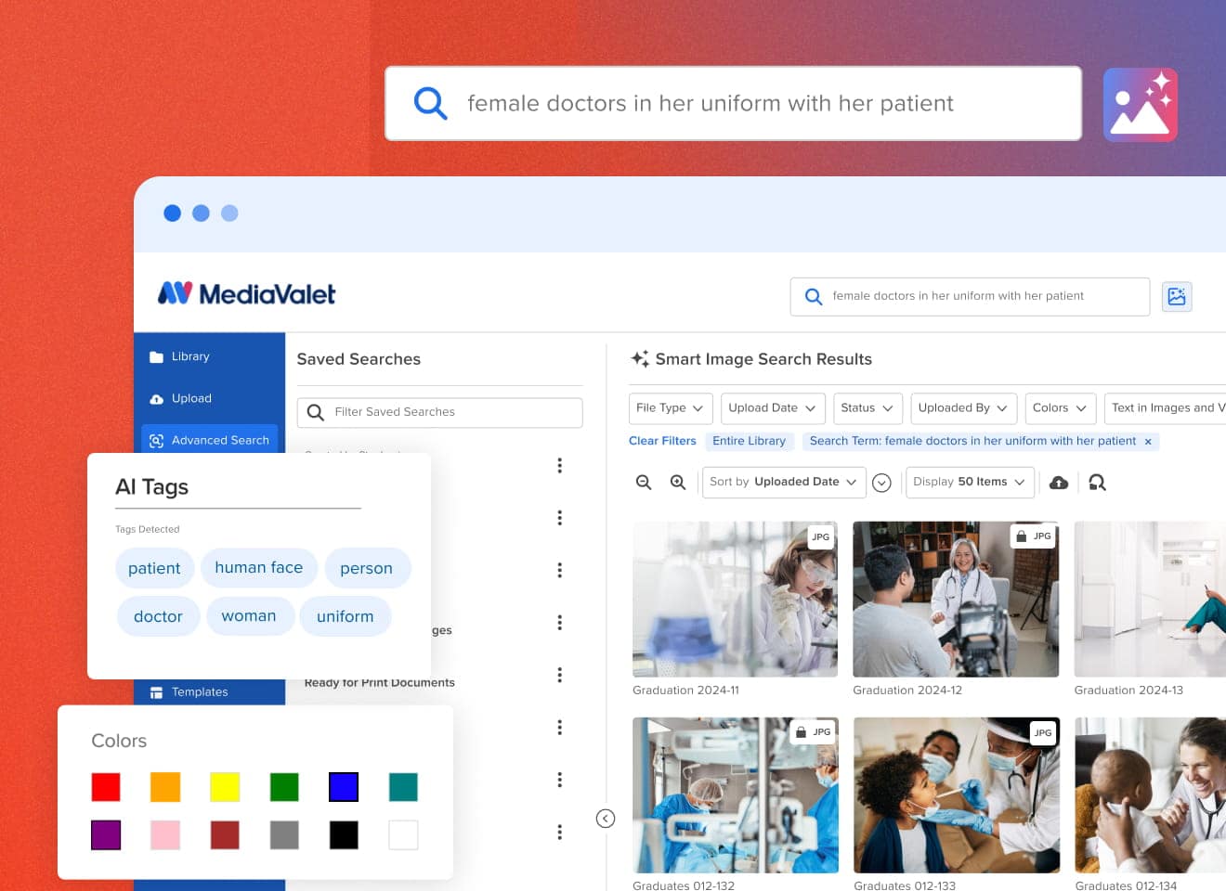Open the Colors filter dropdown

[1060, 407]
